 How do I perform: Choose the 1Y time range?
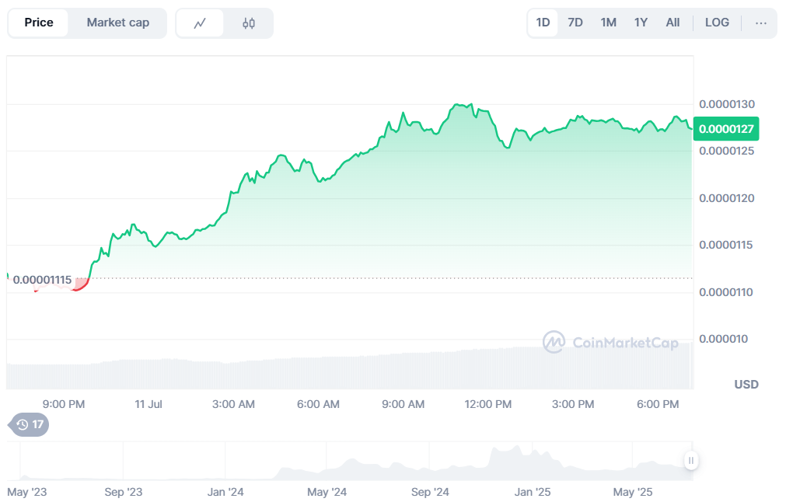point(641,23)
